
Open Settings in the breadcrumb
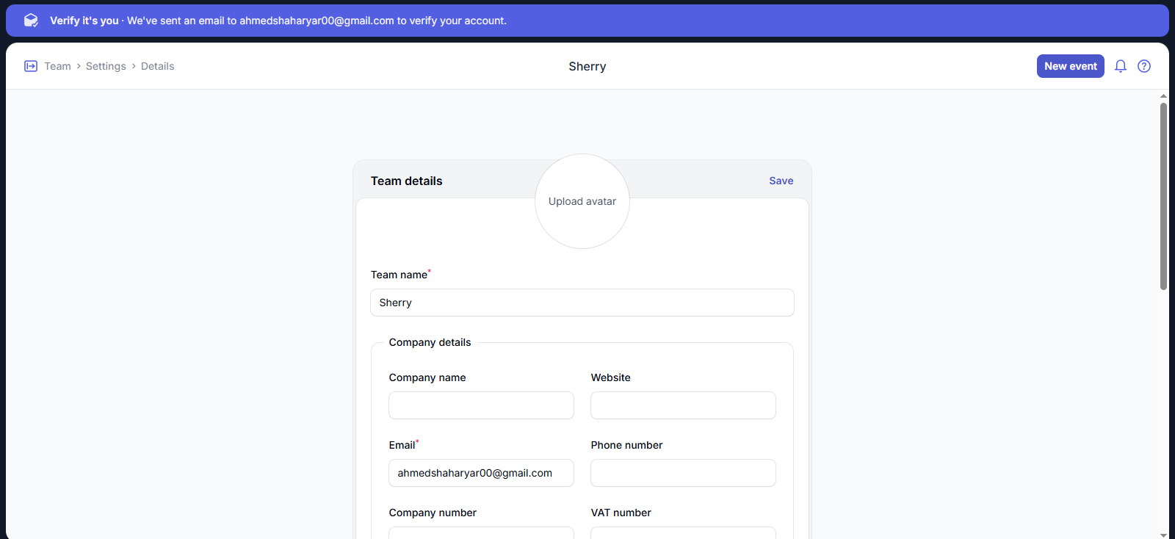coord(106,66)
